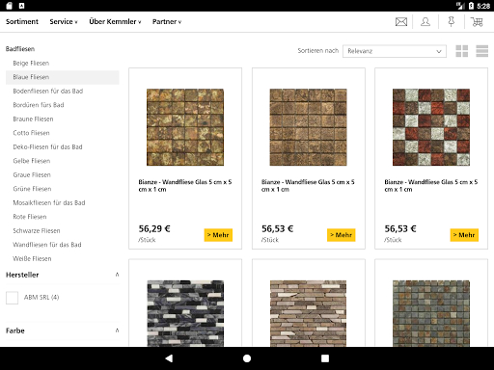The image size is (494, 370).
Task: Switch to grid view layout
Action: click(x=462, y=51)
